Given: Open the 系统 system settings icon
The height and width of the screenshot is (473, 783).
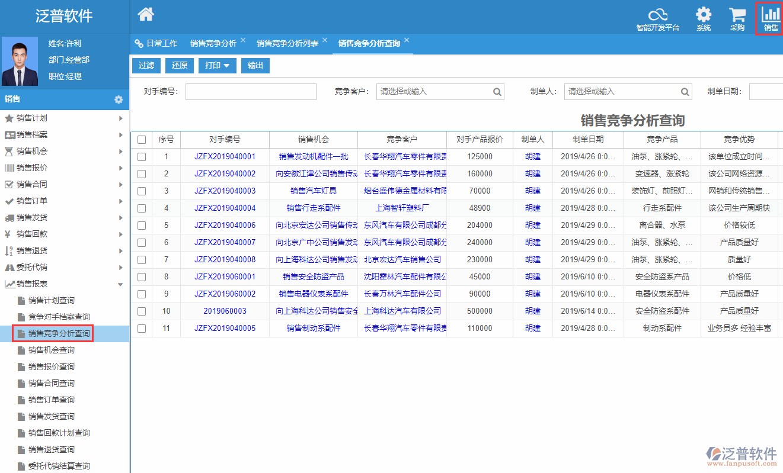Looking at the screenshot, I should (704, 18).
